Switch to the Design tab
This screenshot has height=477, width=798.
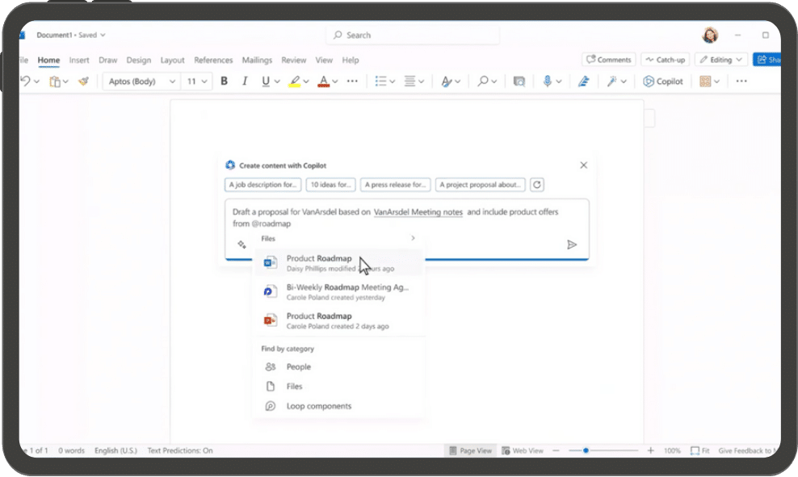point(138,60)
